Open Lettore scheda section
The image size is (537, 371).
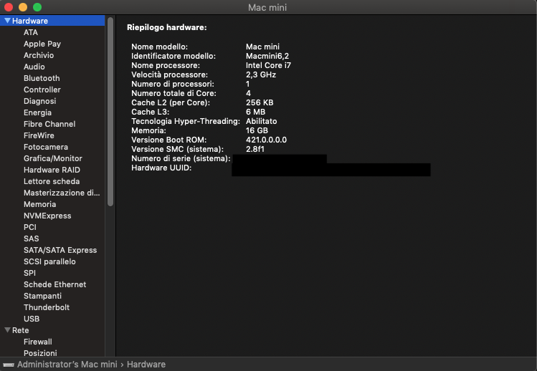pyautogui.click(x=52, y=181)
